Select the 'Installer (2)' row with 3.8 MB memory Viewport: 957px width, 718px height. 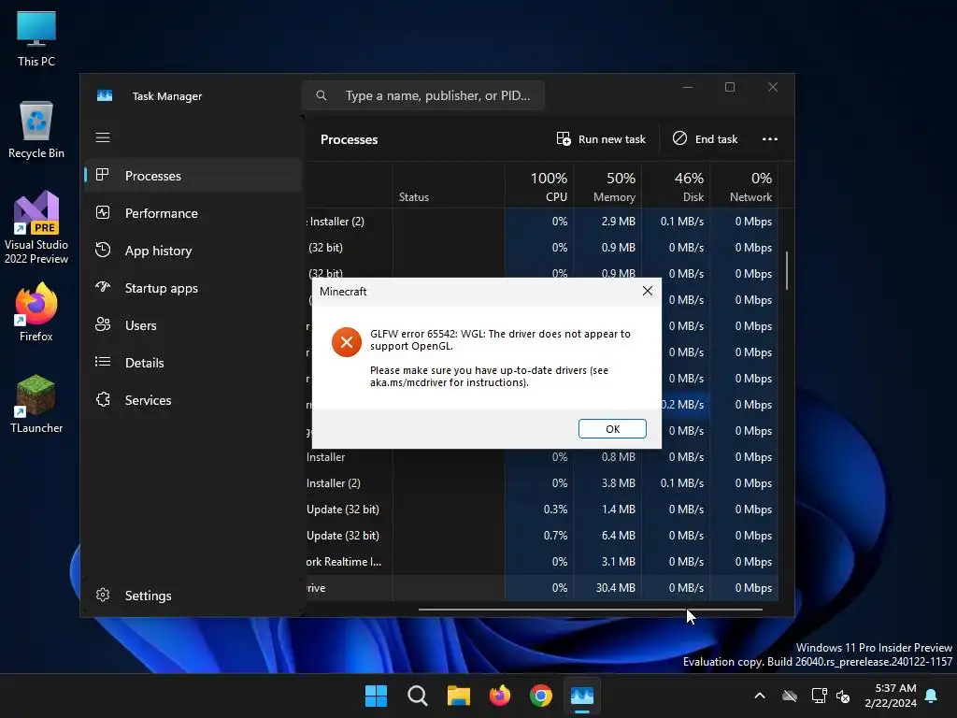pos(542,483)
